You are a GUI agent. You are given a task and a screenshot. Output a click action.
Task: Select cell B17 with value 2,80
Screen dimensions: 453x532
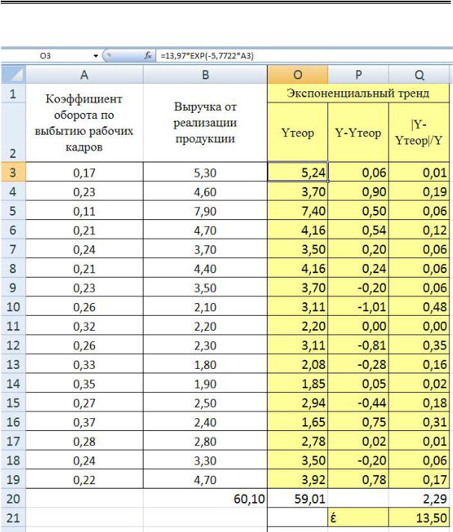(205, 441)
